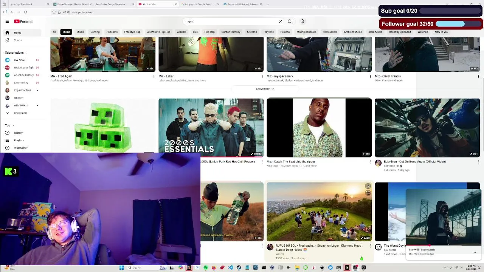484x272 pixels.
Task: Click Watch later clock on RÜFÜS thumbnail
Action: (368, 186)
